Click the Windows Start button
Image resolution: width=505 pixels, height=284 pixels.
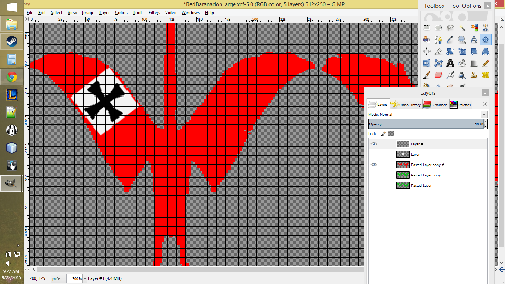tap(11, 7)
